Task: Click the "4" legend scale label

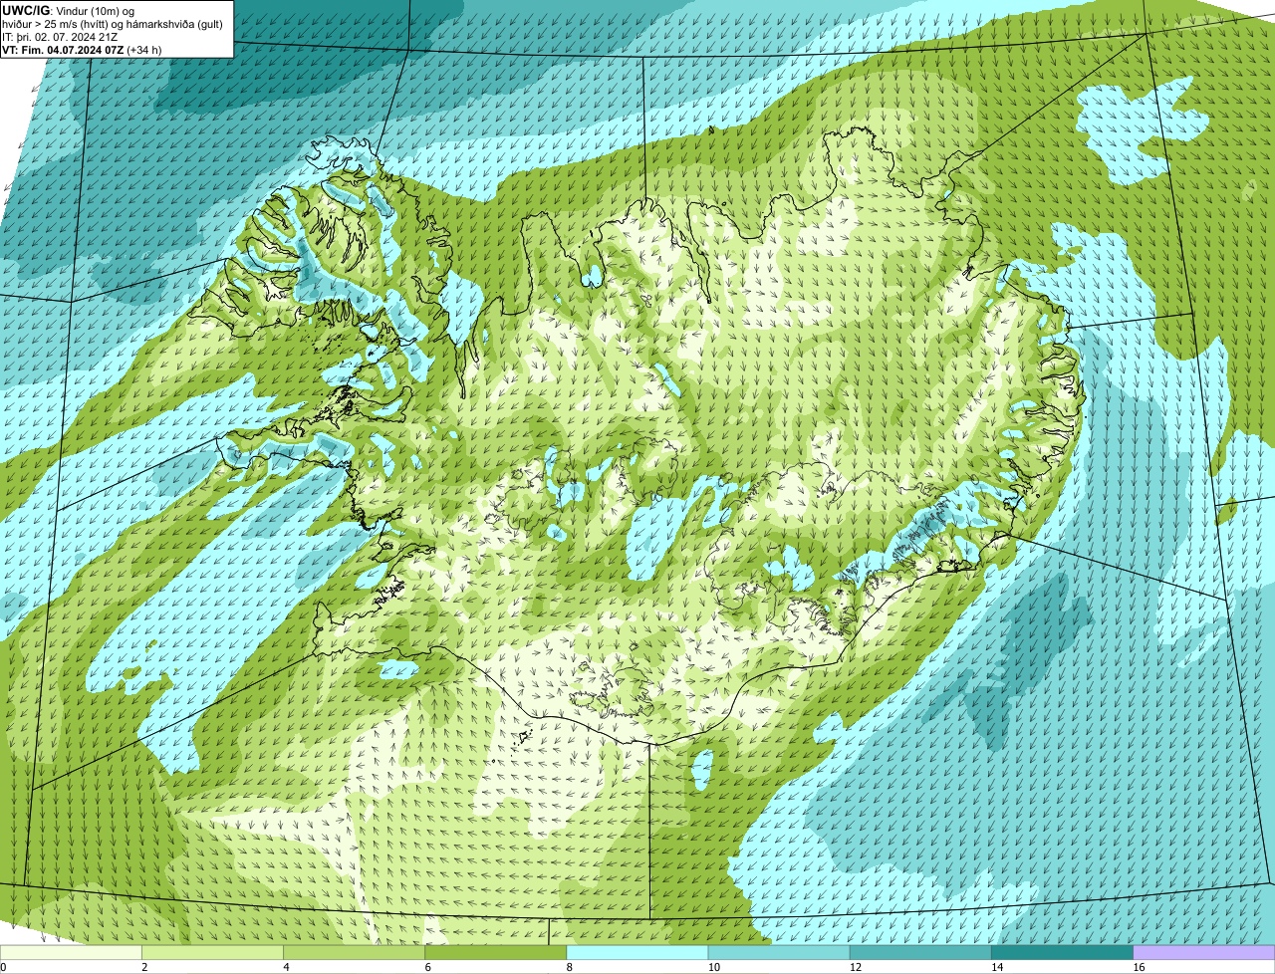Action: click(286, 967)
